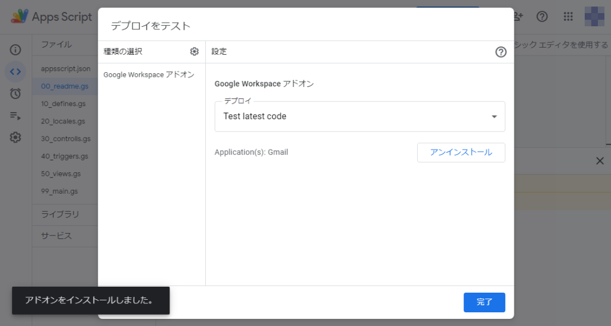The width and height of the screenshot is (611, 326).
Task: Close the background panel with X icon
Action: tap(600, 161)
